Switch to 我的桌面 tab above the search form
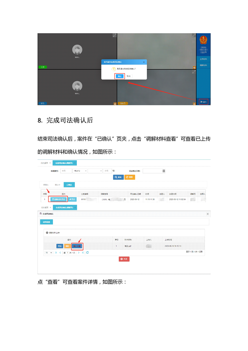248x351 pixels. (x=44, y=163)
